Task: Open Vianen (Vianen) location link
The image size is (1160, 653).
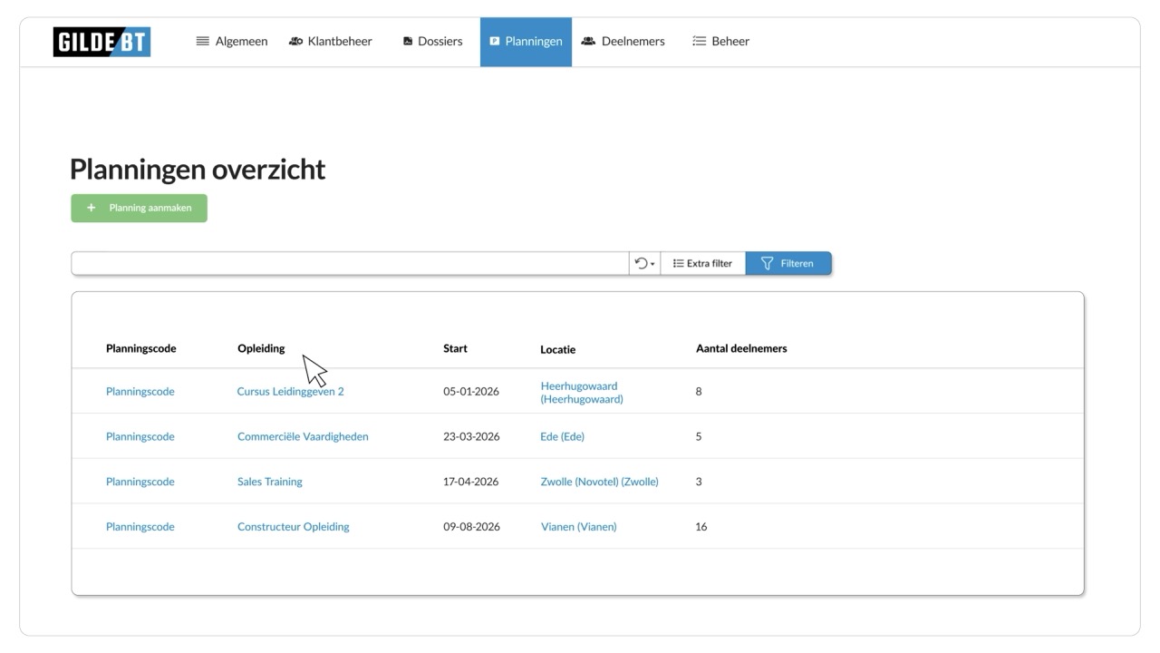Action: [579, 527]
